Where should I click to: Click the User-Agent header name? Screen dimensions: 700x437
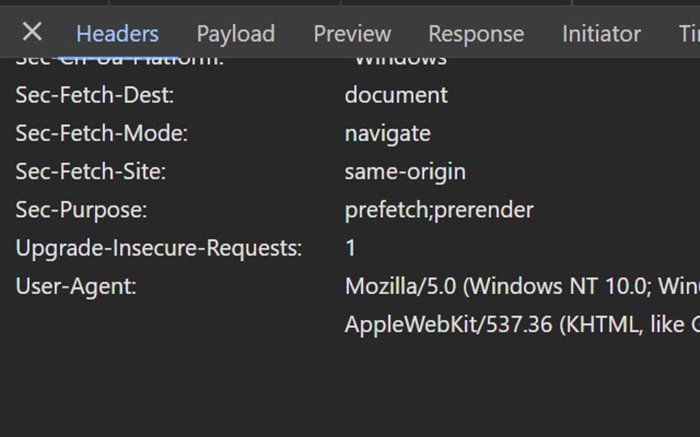[76, 286]
